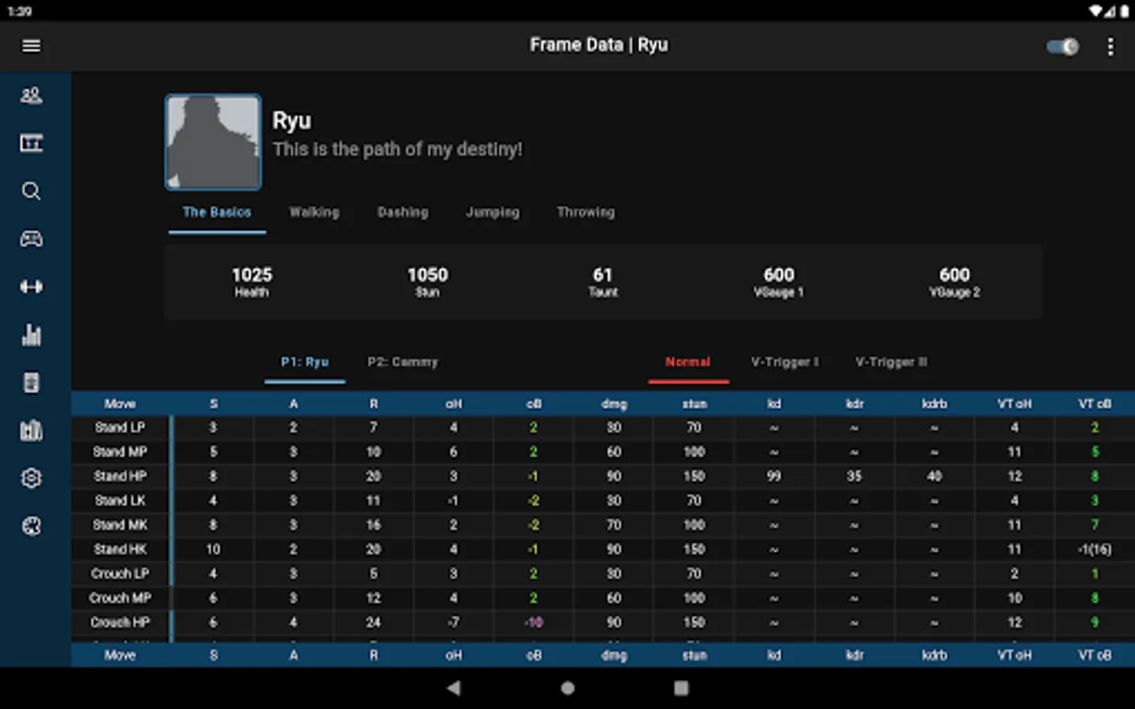Screen dimensions: 1135x709
Task: Click the -10 oB value for Crouch HP
Action: tap(534, 622)
